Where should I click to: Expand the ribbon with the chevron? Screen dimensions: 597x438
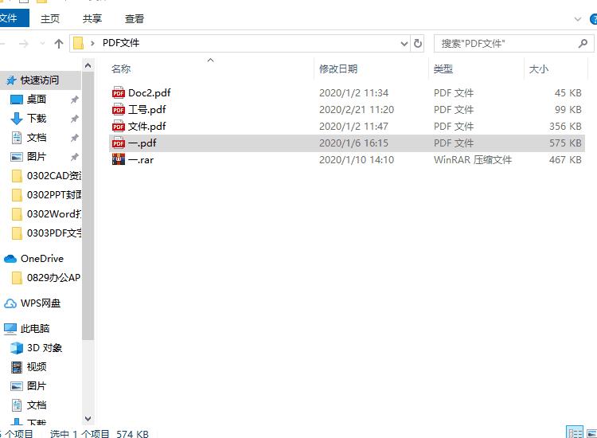point(577,19)
